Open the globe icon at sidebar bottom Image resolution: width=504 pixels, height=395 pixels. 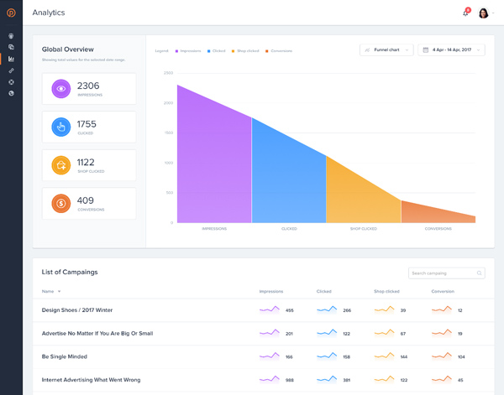click(x=11, y=93)
